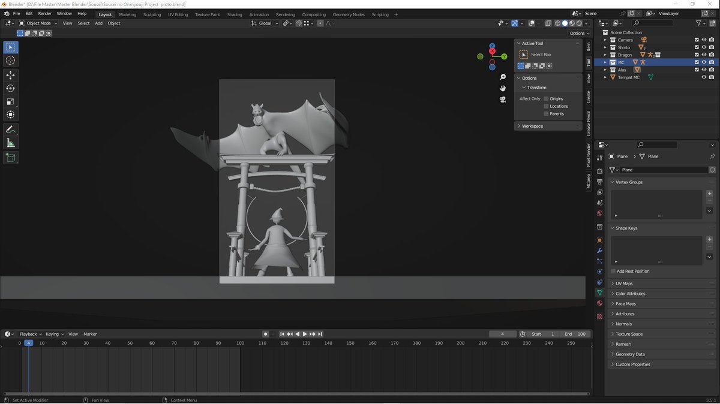Screen dimensions: 720x404
Task: Hide the Tempat MC object in viewport
Action: tap(704, 77)
